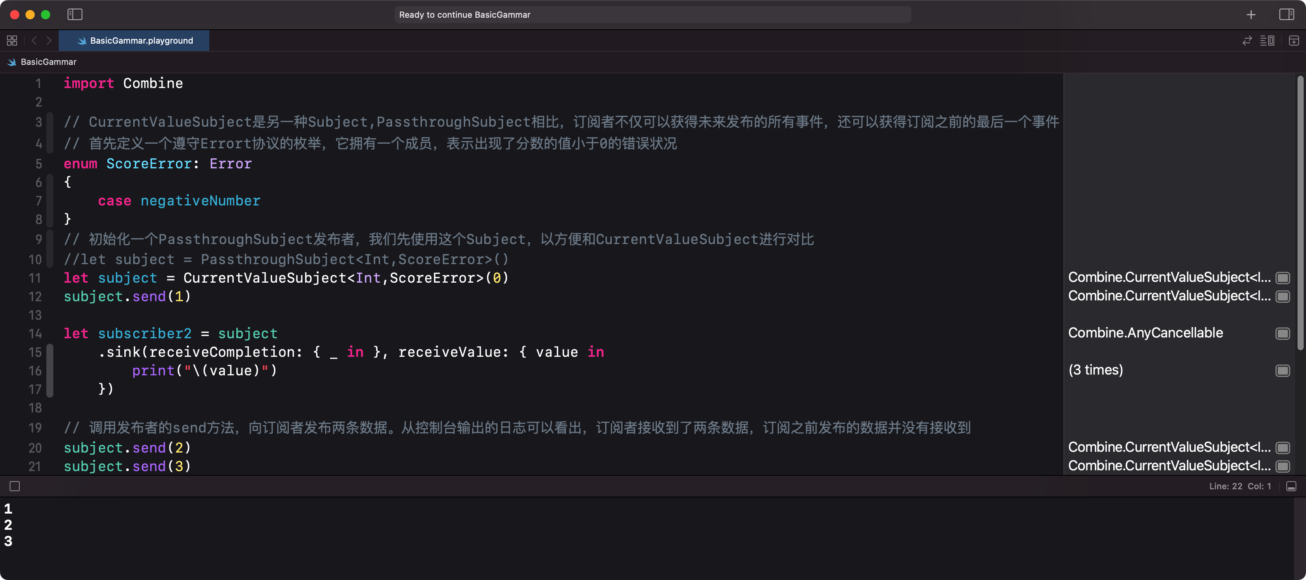Click the word Combine on line 1
Viewport: 1306px width, 580px height.
(153, 83)
